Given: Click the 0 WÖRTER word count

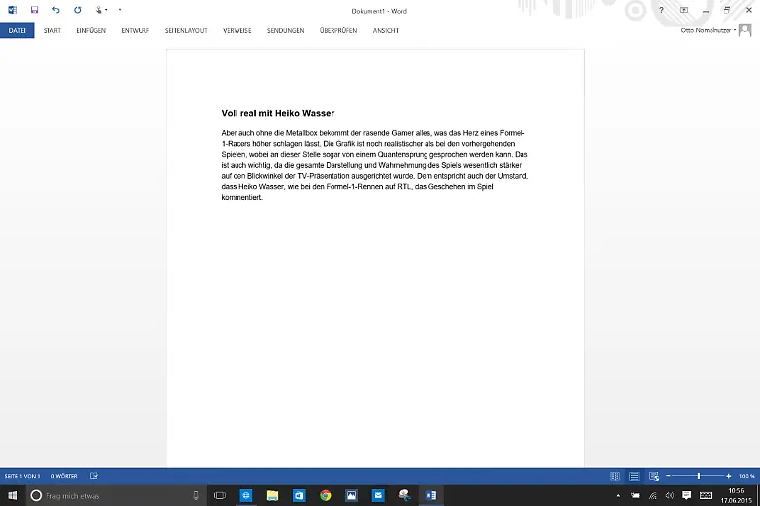Looking at the screenshot, I should 64,476.
